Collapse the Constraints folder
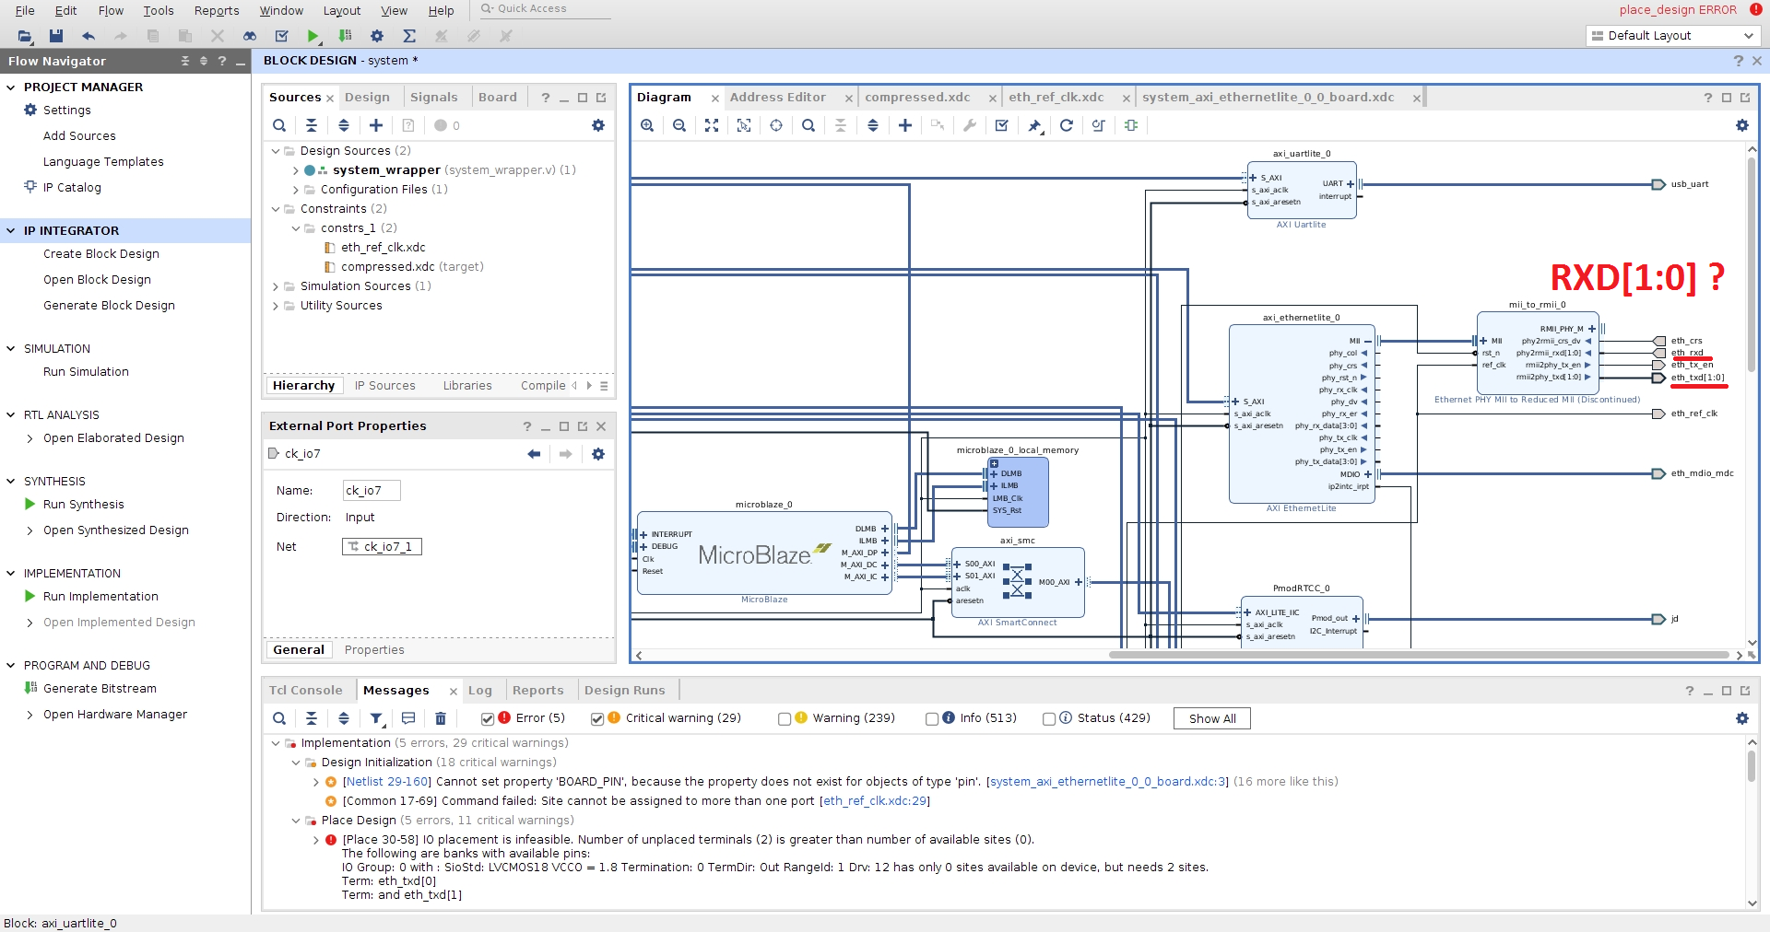The height and width of the screenshot is (932, 1770). [x=276, y=209]
